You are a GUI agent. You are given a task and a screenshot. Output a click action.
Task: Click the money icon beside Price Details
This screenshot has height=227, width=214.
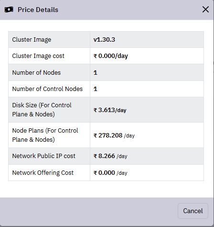coord(9,10)
